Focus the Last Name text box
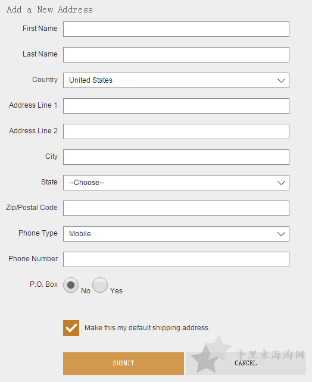 coord(176,55)
